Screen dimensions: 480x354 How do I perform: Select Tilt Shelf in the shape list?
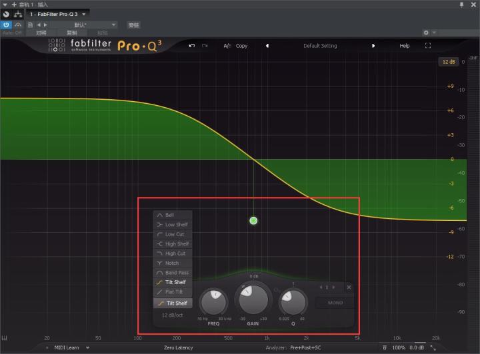tap(173, 282)
